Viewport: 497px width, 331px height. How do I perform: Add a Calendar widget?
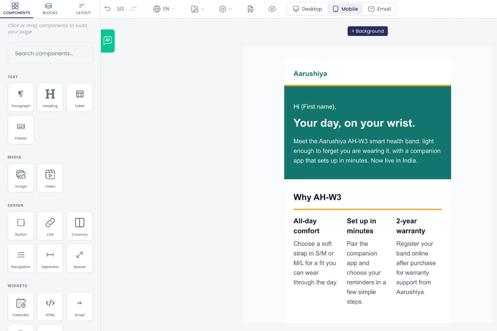(21, 306)
